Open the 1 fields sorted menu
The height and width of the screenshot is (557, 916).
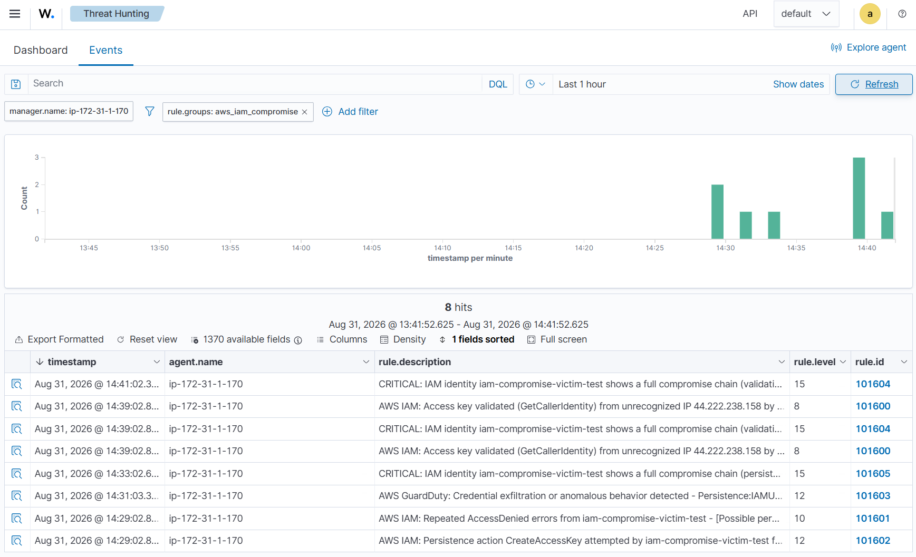pos(477,339)
